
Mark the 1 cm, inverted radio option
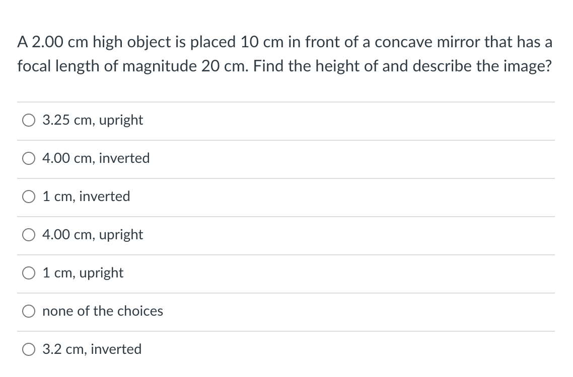point(28,197)
